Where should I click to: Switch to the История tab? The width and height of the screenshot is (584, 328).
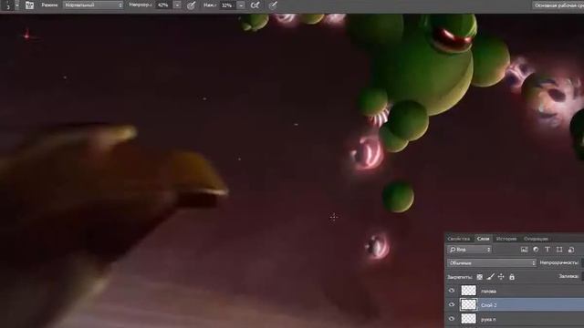coord(506,239)
